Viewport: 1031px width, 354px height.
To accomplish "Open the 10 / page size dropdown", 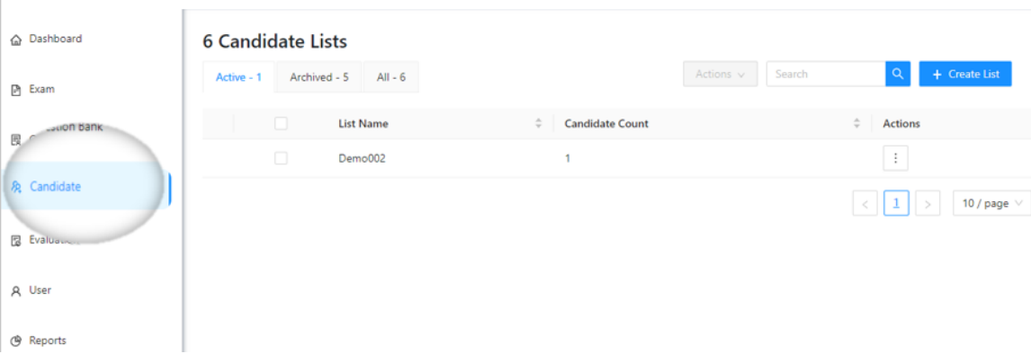I will (x=991, y=204).
